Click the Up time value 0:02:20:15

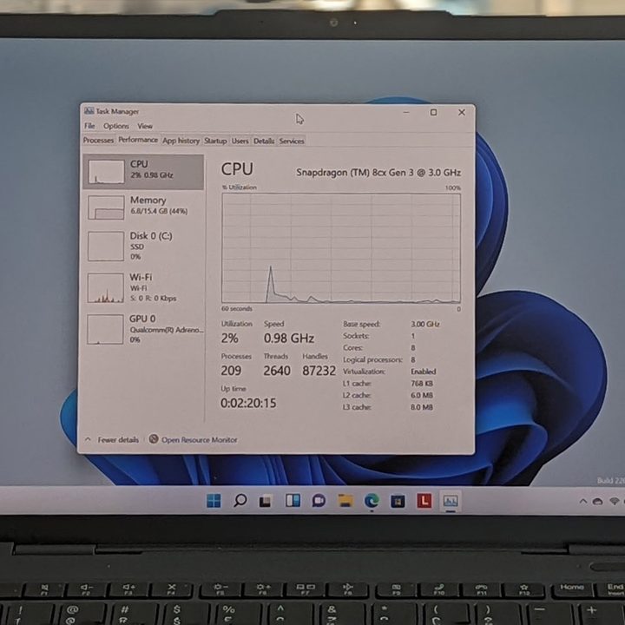(x=248, y=403)
